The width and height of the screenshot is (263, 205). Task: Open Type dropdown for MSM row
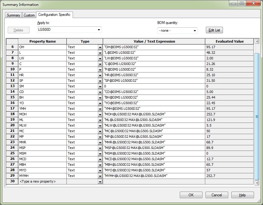click(100, 154)
